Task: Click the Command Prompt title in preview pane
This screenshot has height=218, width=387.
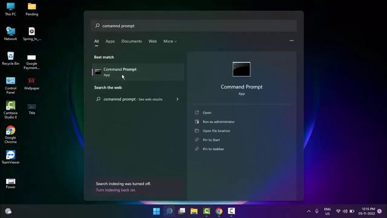Action: [x=241, y=87]
